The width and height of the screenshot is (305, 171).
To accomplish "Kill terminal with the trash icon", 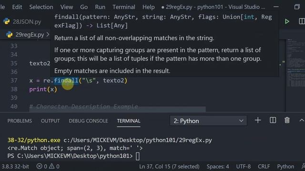I will click(287, 120).
